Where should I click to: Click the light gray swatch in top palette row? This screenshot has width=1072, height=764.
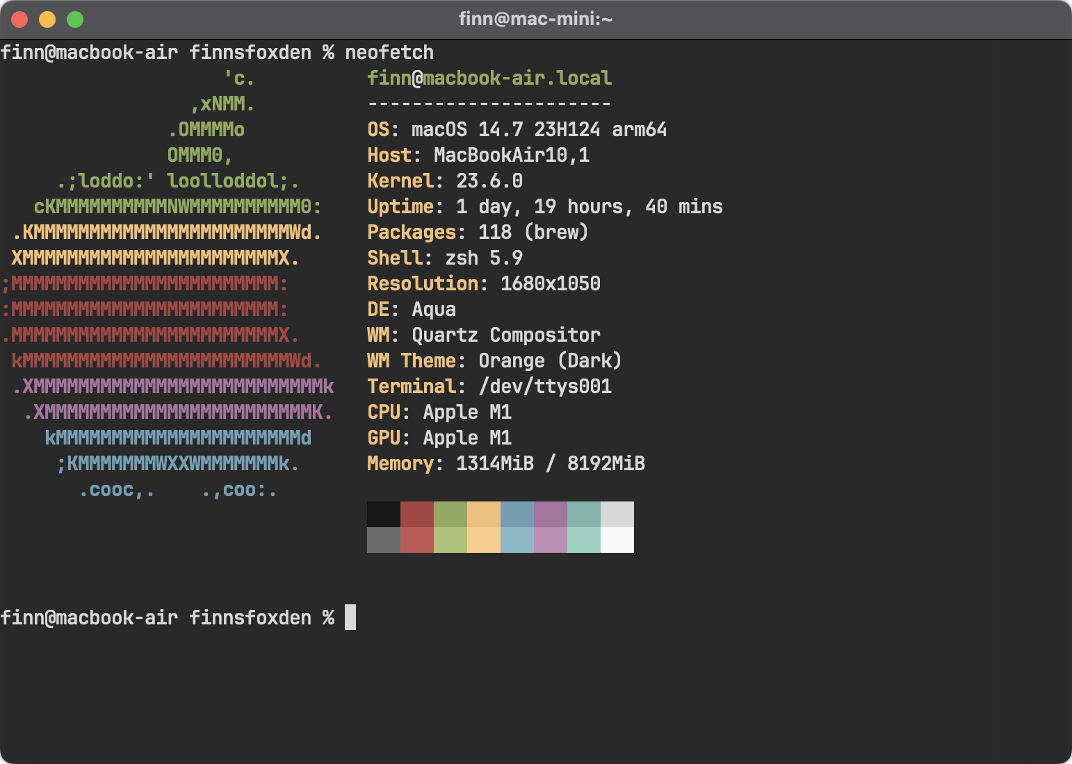point(617,514)
